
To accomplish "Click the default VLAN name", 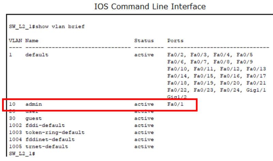I will coord(37,55).
